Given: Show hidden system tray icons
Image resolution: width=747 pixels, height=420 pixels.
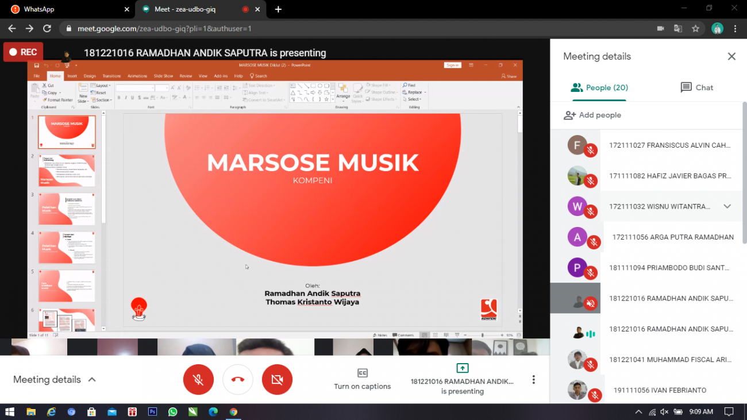Looking at the screenshot, I should pos(638,412).
